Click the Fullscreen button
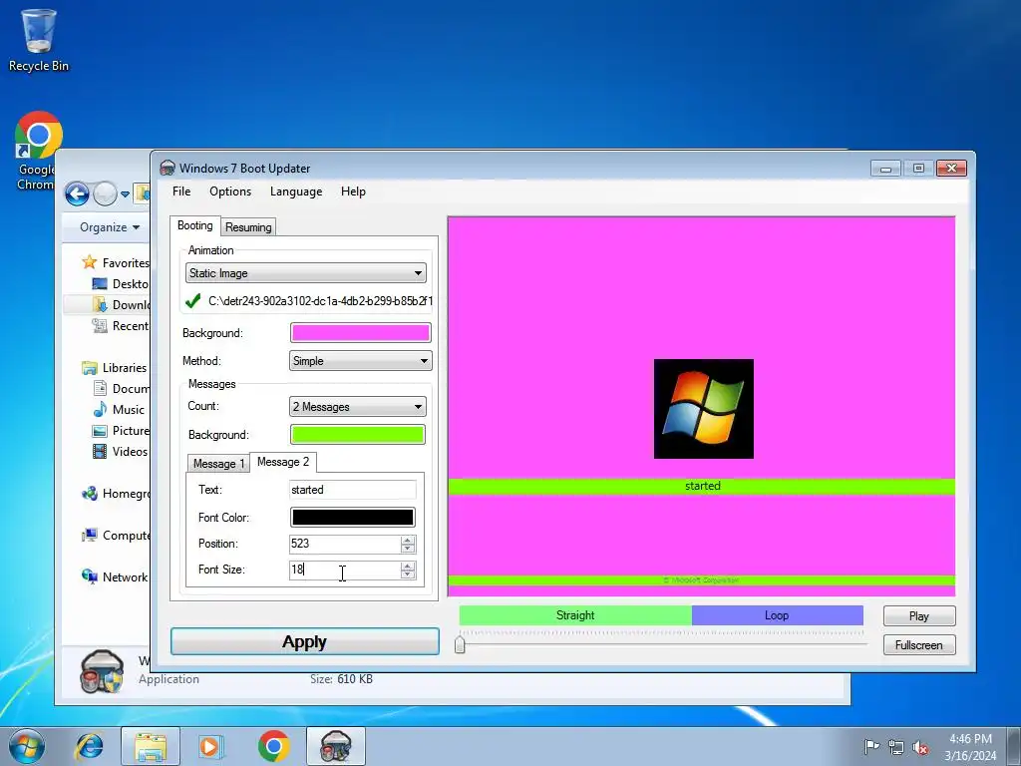Viewport: 1021px width, 766px height. click(x=918, y=645)
